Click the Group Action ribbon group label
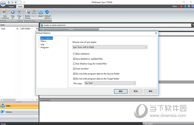 (12, 21)
